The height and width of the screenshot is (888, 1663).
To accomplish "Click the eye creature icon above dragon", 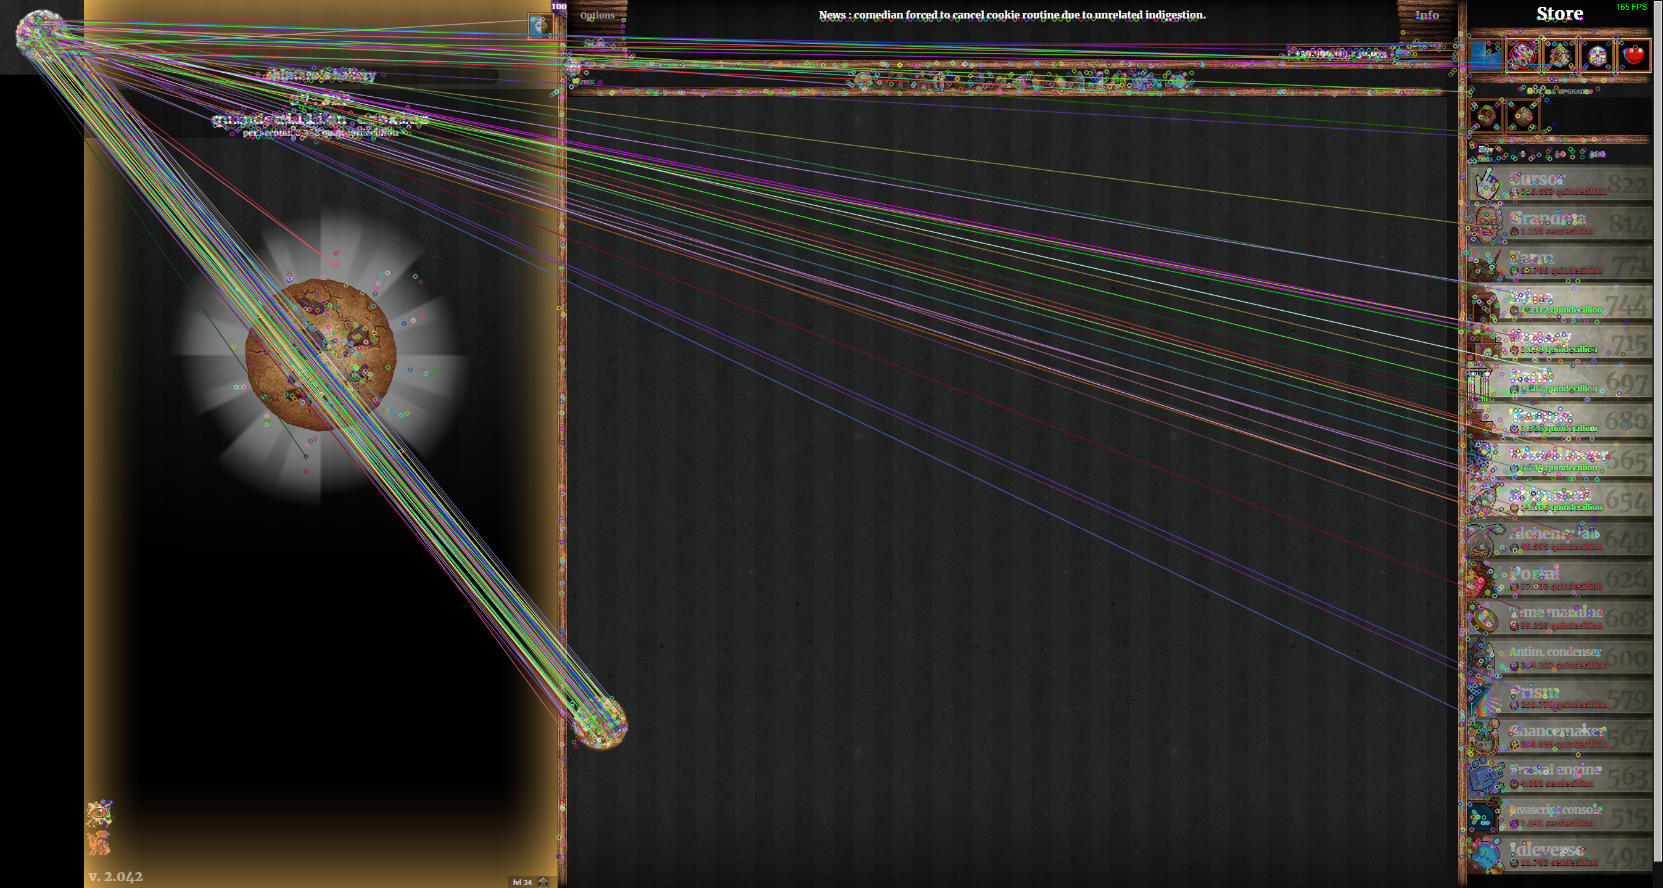I will point(99,813).
